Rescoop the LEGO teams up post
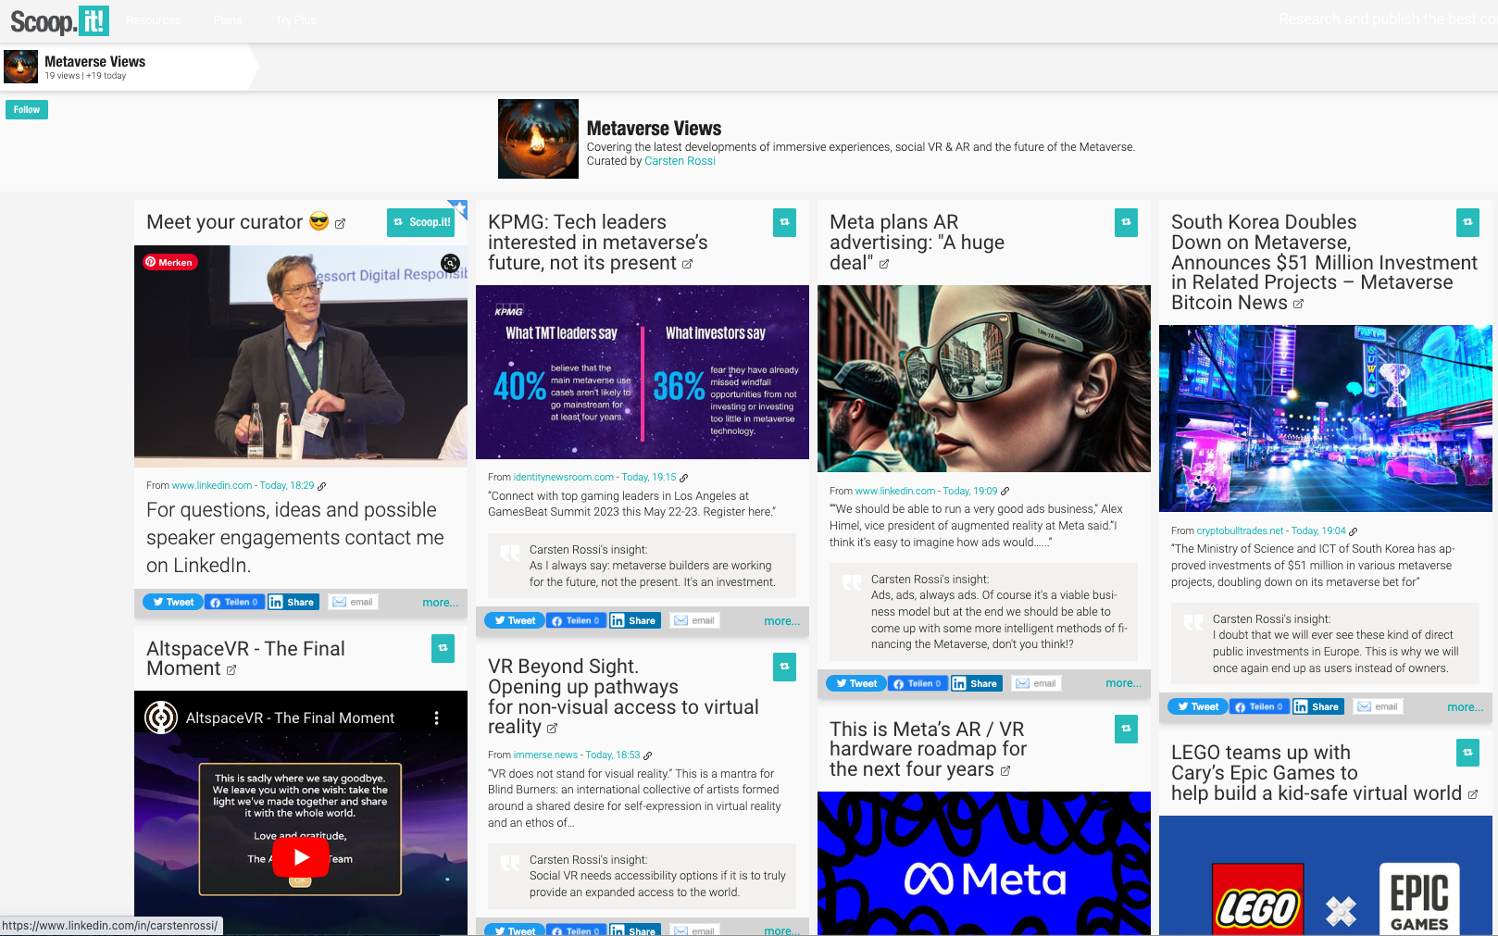Viewport: 1498px width, 936px height. (x=1467, y=752)
